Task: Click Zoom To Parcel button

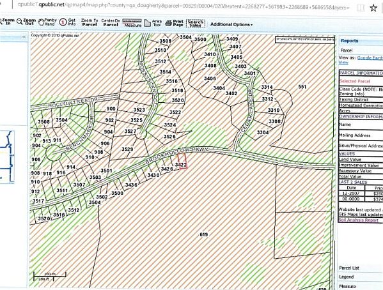Action: click(x=90, y=22)
